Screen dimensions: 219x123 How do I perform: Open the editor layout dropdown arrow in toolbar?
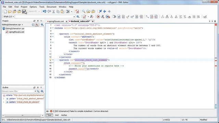click(72, 11)
